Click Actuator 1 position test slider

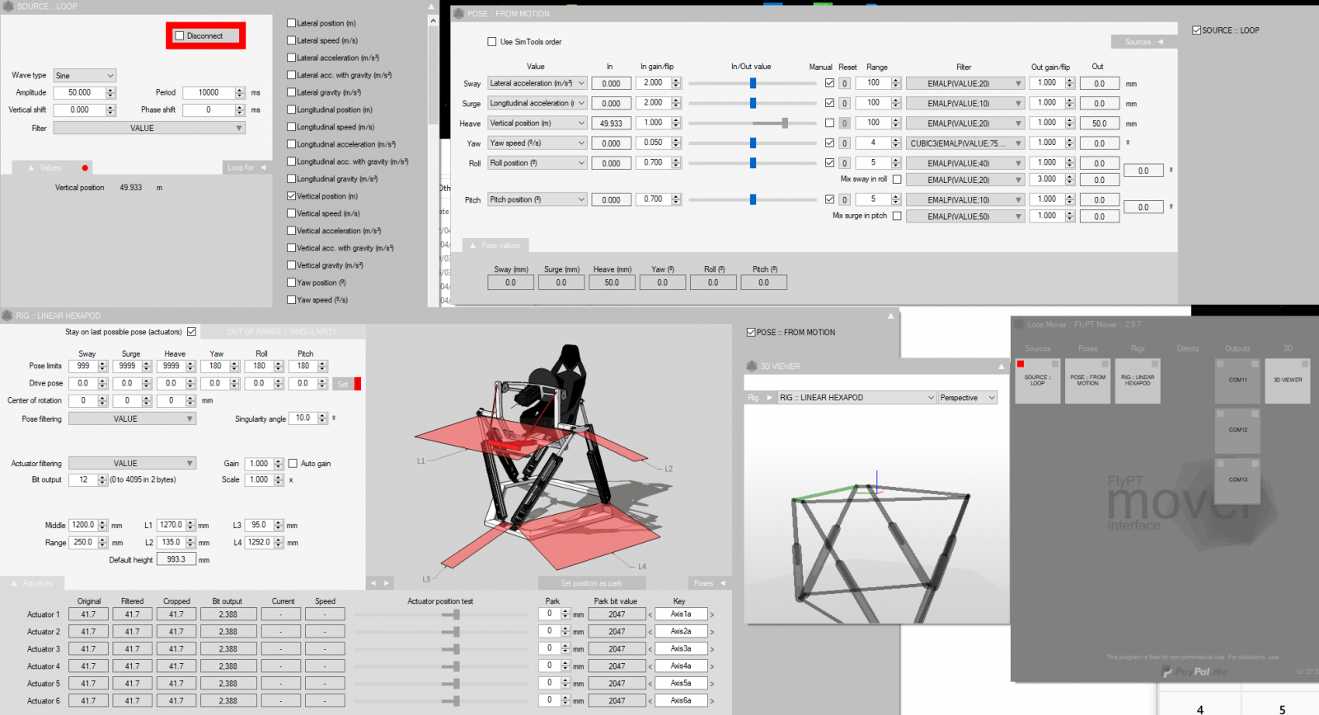441,615
